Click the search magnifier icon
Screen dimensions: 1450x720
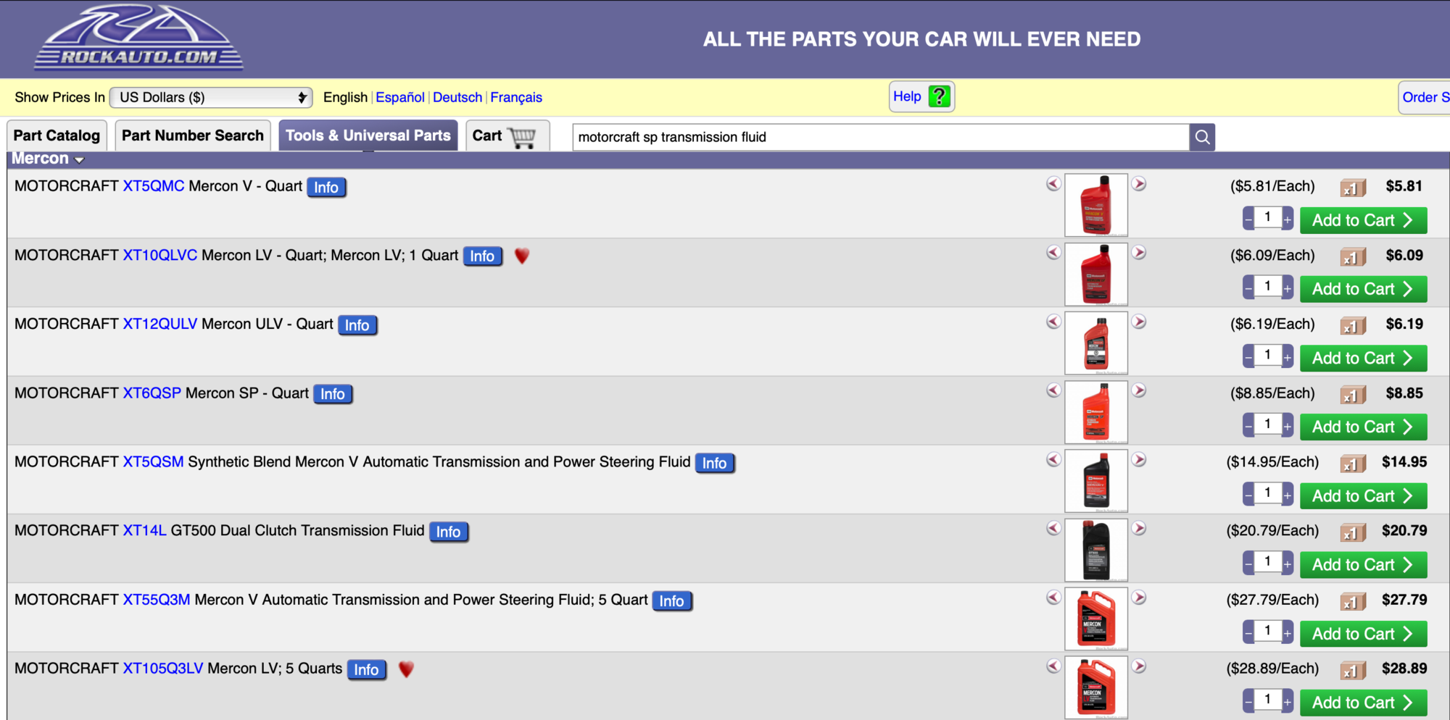pyautogui.click(x=1202, y=137)
